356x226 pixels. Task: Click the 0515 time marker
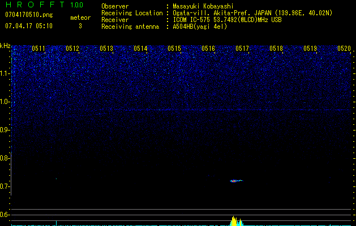tap(174, 49)
